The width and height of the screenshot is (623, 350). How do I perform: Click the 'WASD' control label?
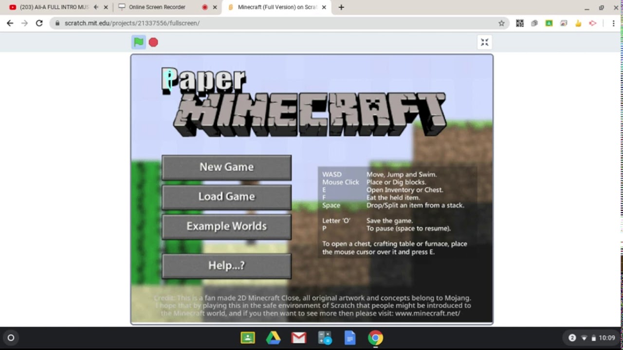pos(332,174)
